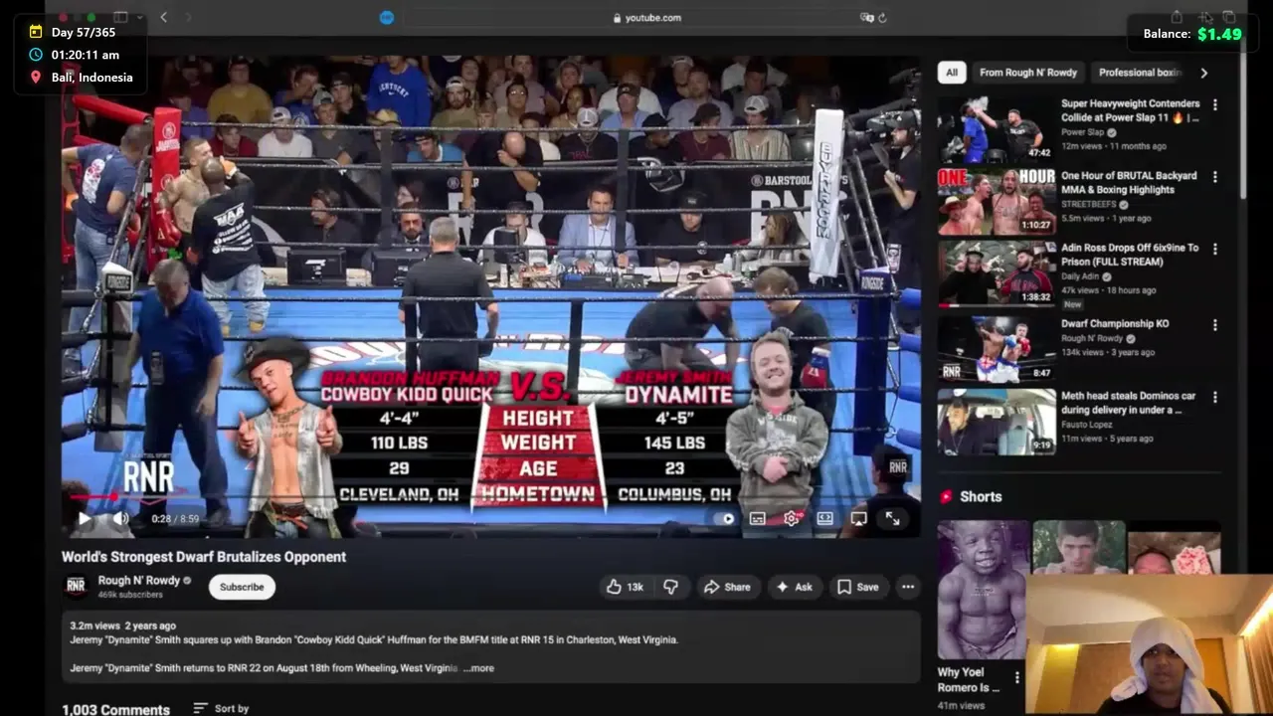Seek on the red video progress bar

(490, 497)
